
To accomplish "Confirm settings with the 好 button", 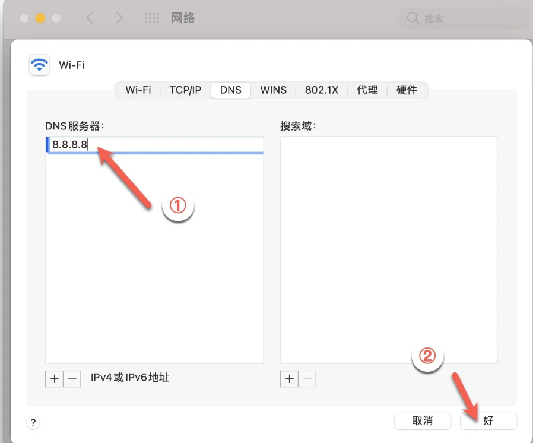I will click(x=488, y=421).
